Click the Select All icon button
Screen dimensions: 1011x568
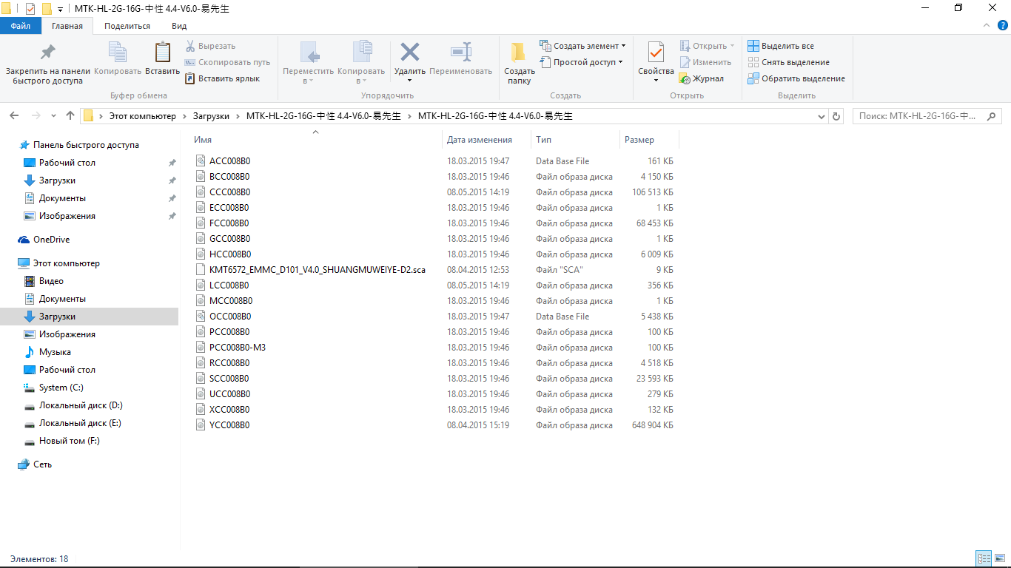click(x=753, y=46)
